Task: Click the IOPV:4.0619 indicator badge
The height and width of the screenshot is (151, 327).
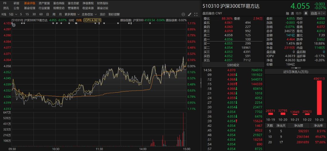Action: [92, 20]
